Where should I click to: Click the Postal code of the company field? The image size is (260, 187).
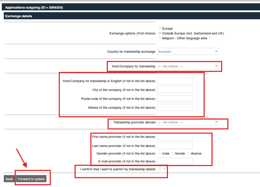(175, 99)
